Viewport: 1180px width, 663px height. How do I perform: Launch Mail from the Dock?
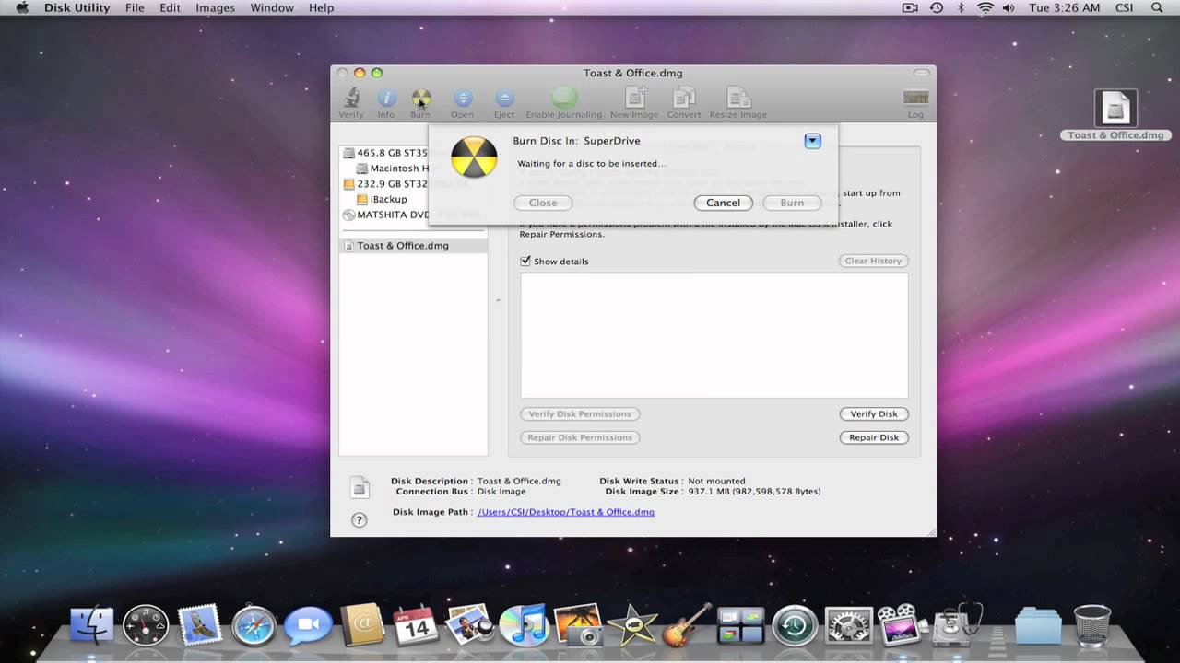(200, 625)
